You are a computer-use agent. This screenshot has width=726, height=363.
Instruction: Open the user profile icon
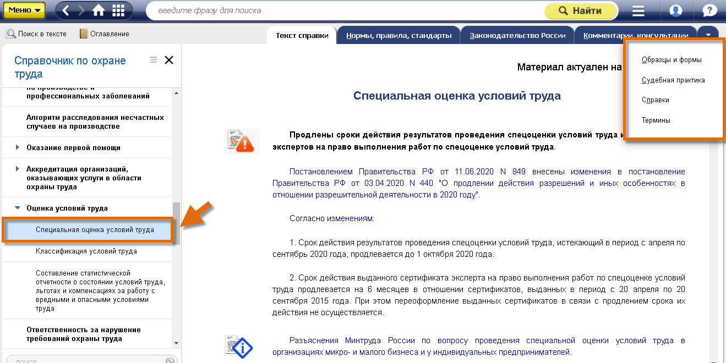[x=675, y=11]
